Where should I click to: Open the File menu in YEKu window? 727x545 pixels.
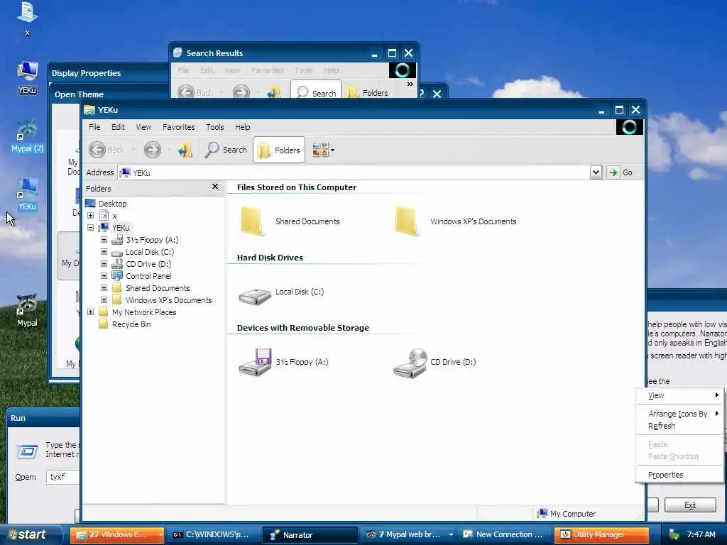[94, 127]
